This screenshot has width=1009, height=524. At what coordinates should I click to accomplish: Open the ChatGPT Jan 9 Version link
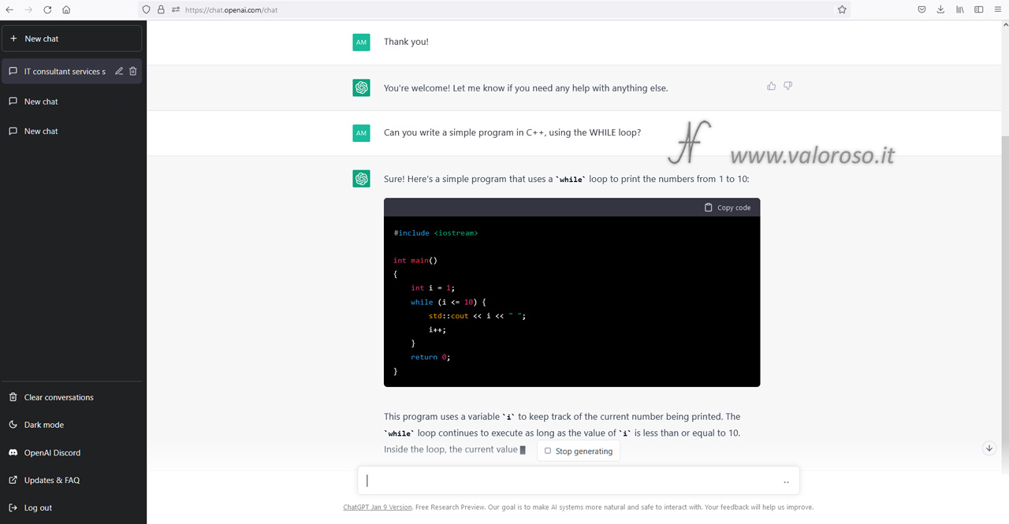point(377,507)
